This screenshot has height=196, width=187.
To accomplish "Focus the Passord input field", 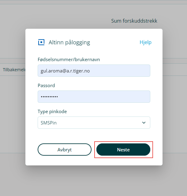I will tap(94, 97).
